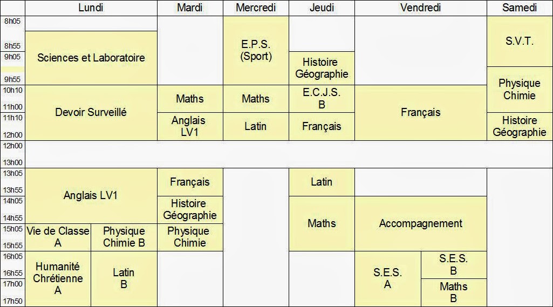Select the Mardi day header
Image resolution: width=553 pixels, height=307 pixels.
190,8
